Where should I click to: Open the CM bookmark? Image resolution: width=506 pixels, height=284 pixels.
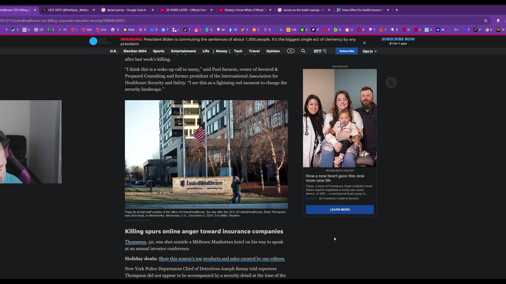[x=291, y=30]
